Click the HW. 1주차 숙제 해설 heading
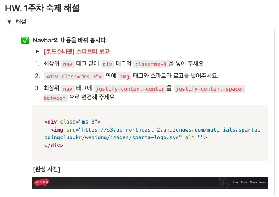 coord(42,8)
